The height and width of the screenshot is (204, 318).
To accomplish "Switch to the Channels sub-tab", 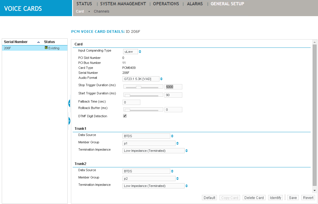I will (101, 11).
